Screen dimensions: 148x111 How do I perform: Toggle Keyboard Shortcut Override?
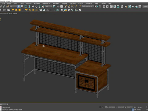[x=62, y=6]
